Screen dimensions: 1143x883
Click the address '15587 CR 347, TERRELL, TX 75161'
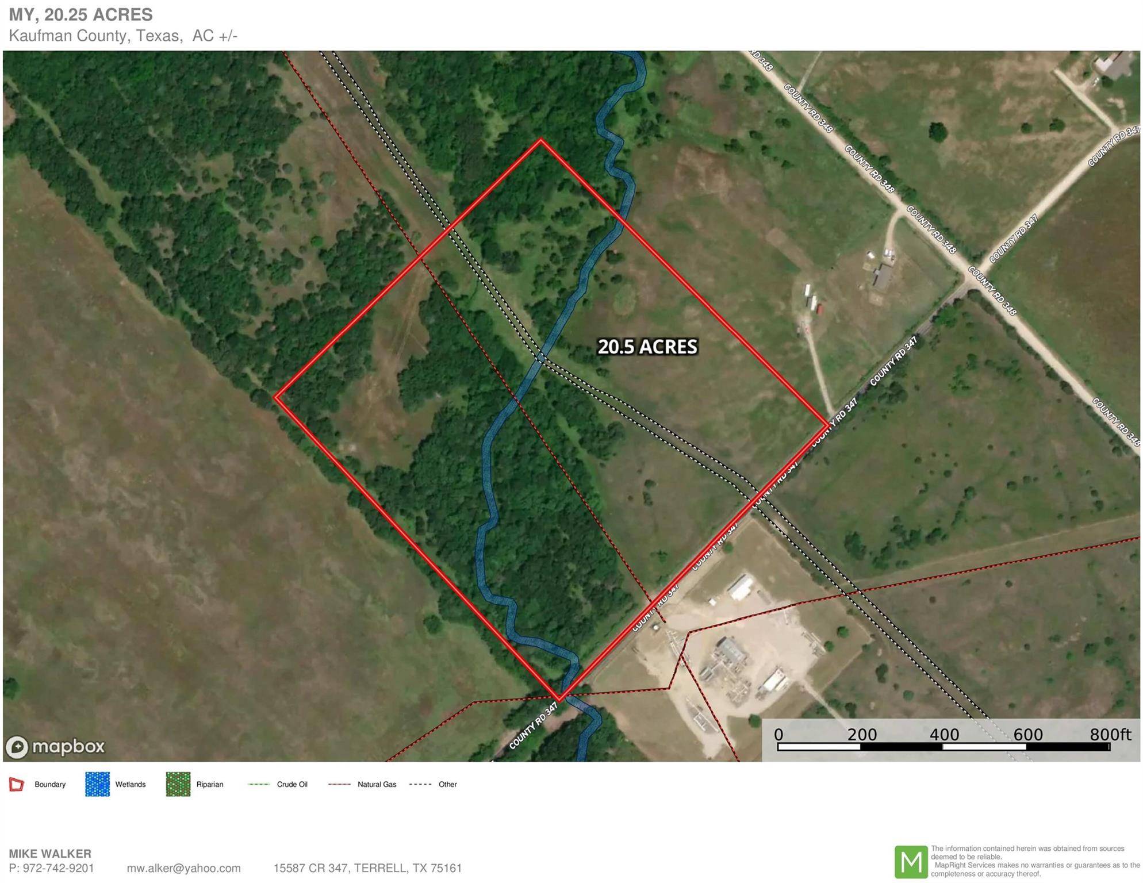click(x=368, y=869)
